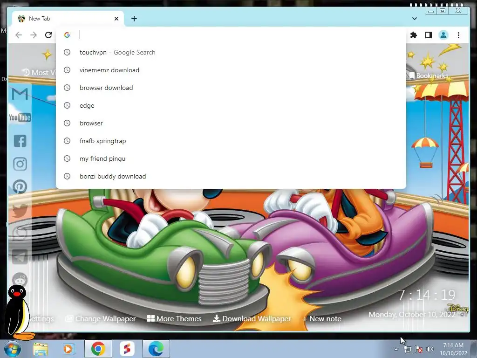Choose the edge suggestion
This screenshot has height=358, width=477.
coord(231,105)
